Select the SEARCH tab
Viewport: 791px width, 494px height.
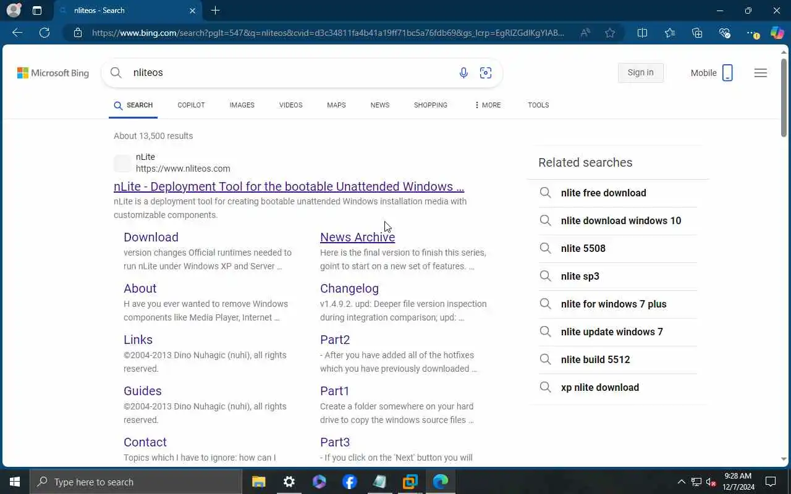click(x=133, y=105)
